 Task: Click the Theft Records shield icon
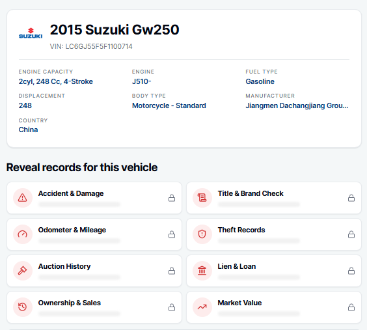click(x=202, y=234)
